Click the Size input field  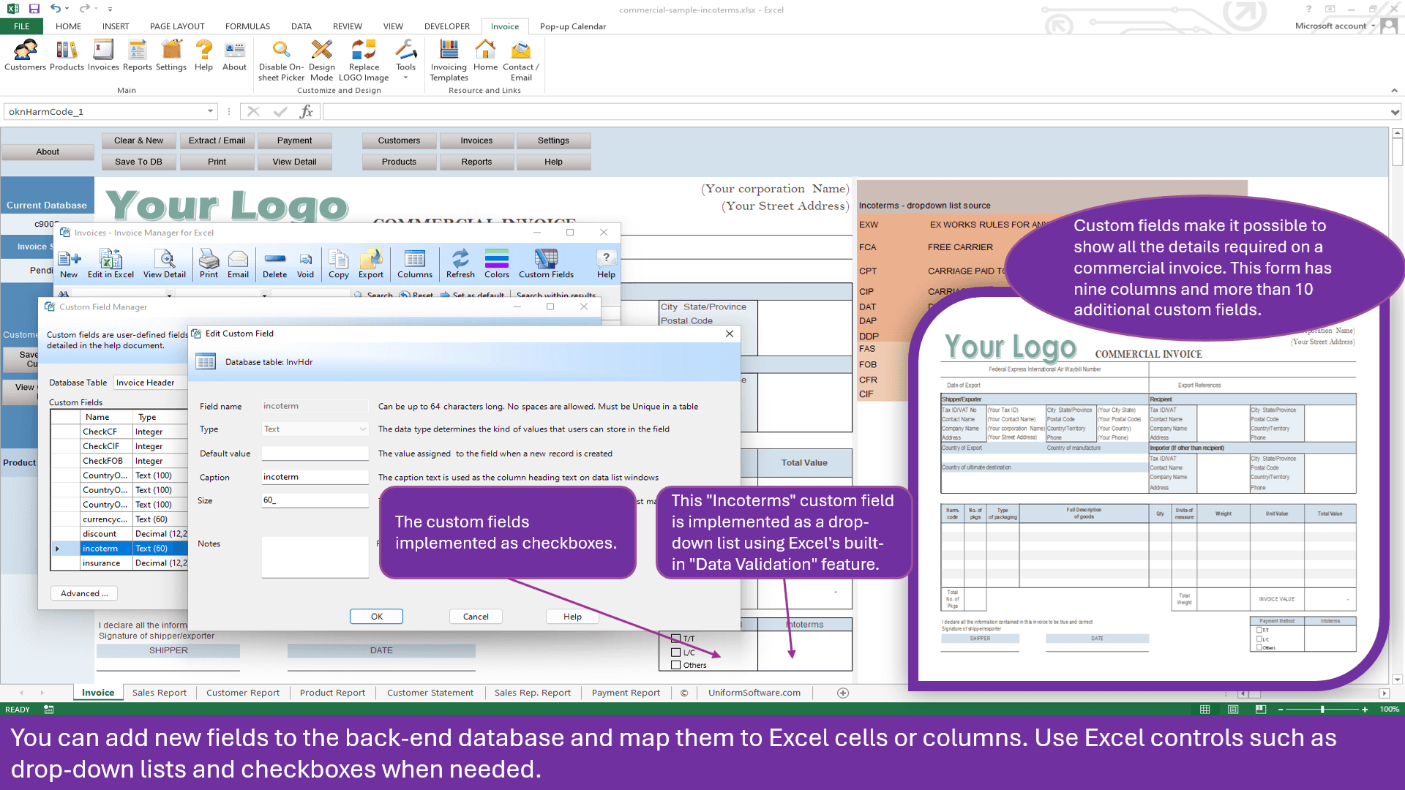coord(315,500)
